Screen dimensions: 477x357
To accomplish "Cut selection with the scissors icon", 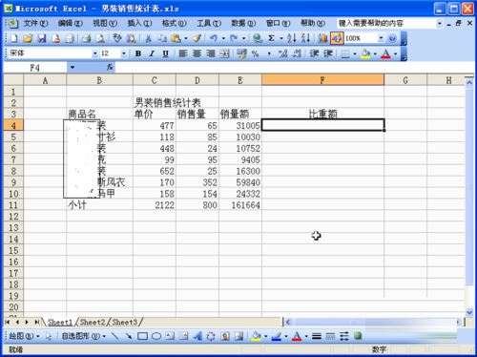I will click(x=148, y=38).
